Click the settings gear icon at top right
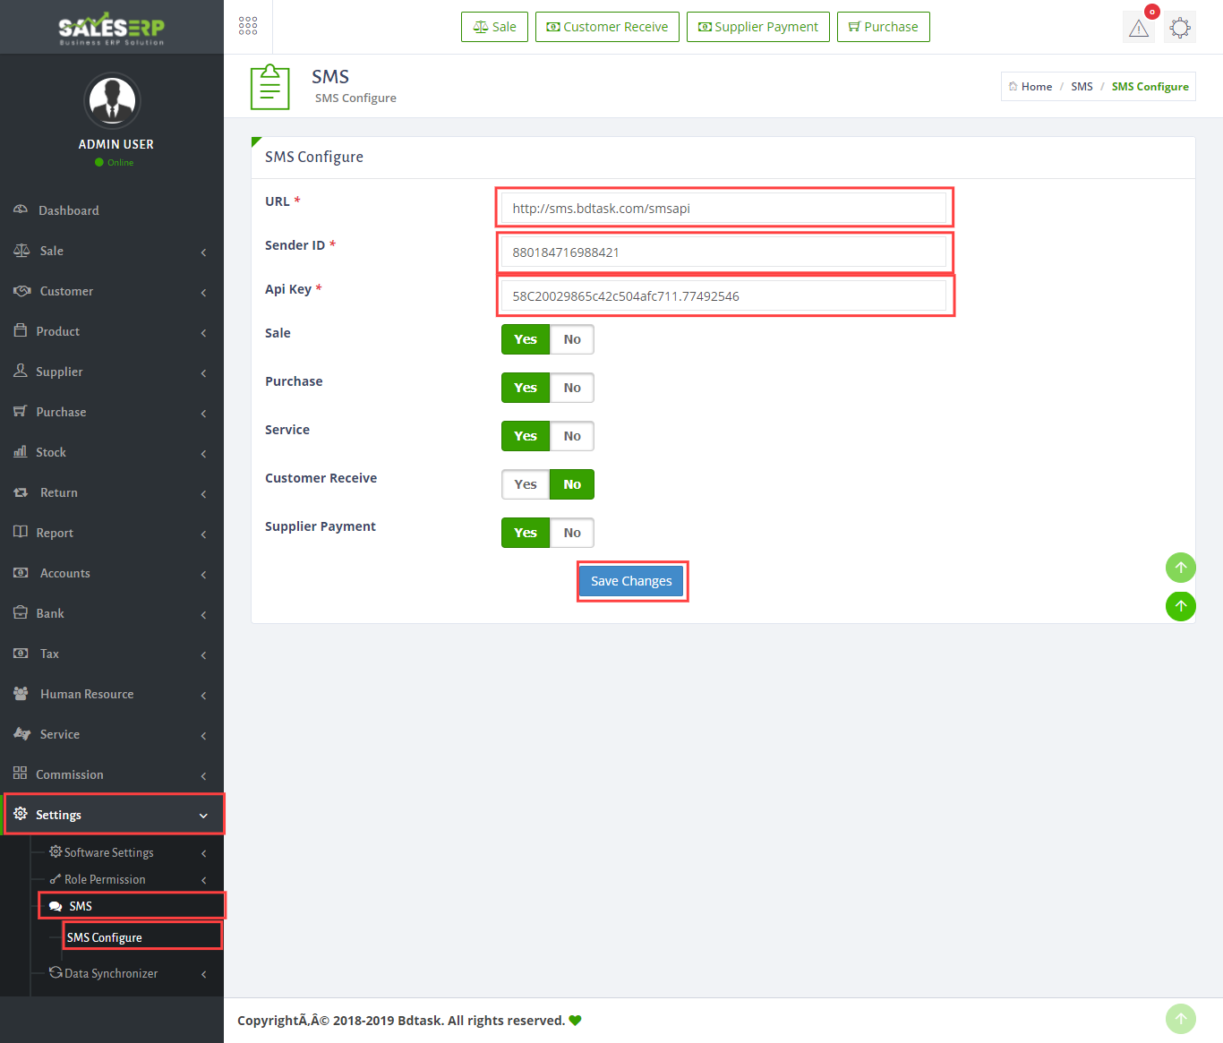 pos(1180,28)
